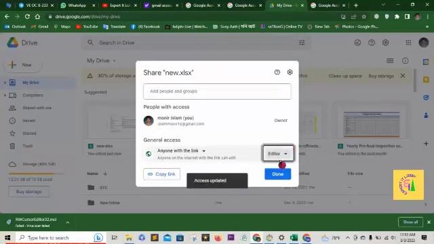
Task: Focus the Add people and groups field
Action: (x=217, y=91)
